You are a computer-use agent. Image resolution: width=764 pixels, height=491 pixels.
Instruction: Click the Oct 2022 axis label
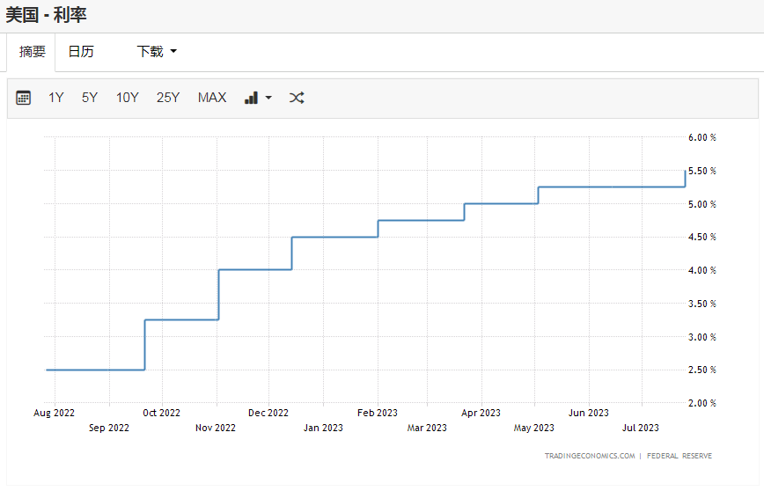[161, 413]
